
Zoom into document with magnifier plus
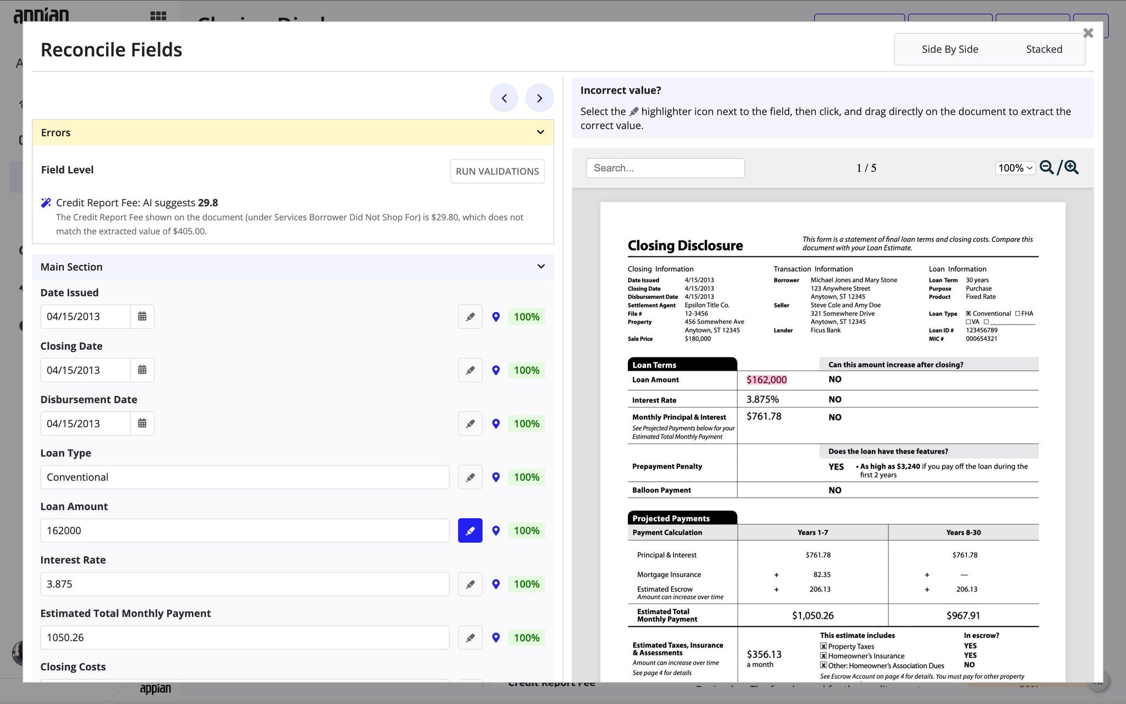pos(1072,168)
